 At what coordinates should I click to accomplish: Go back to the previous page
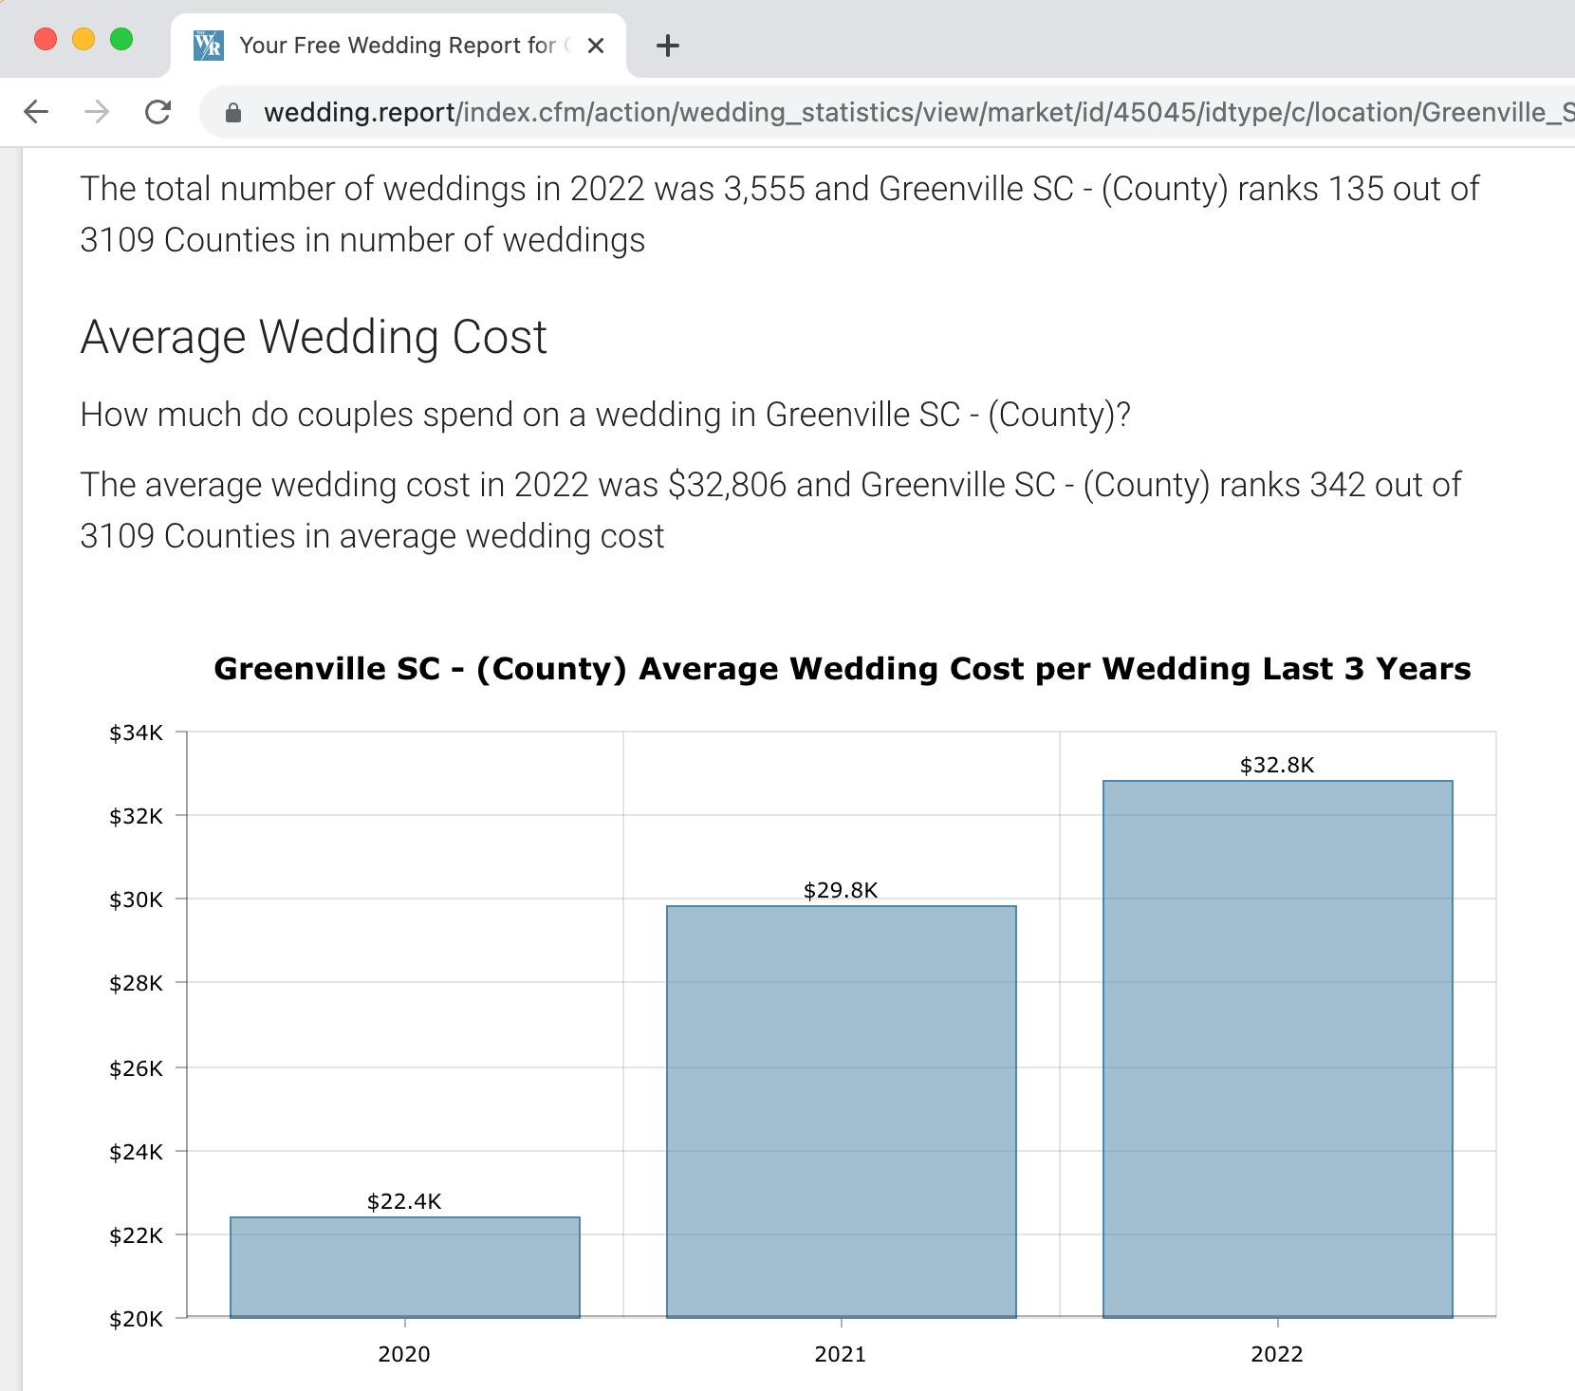point(36,112)
